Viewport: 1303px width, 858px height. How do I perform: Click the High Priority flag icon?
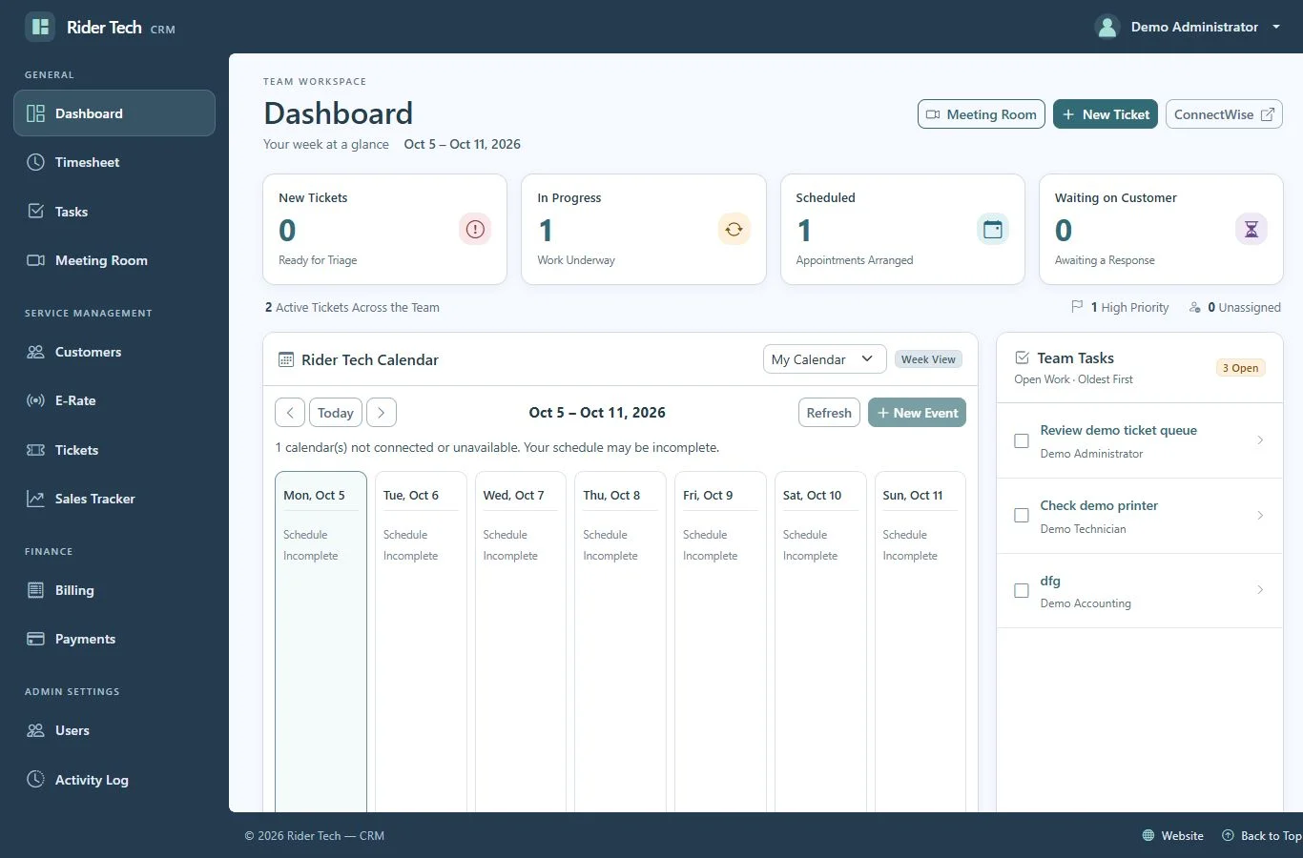tap(1077, 307)
